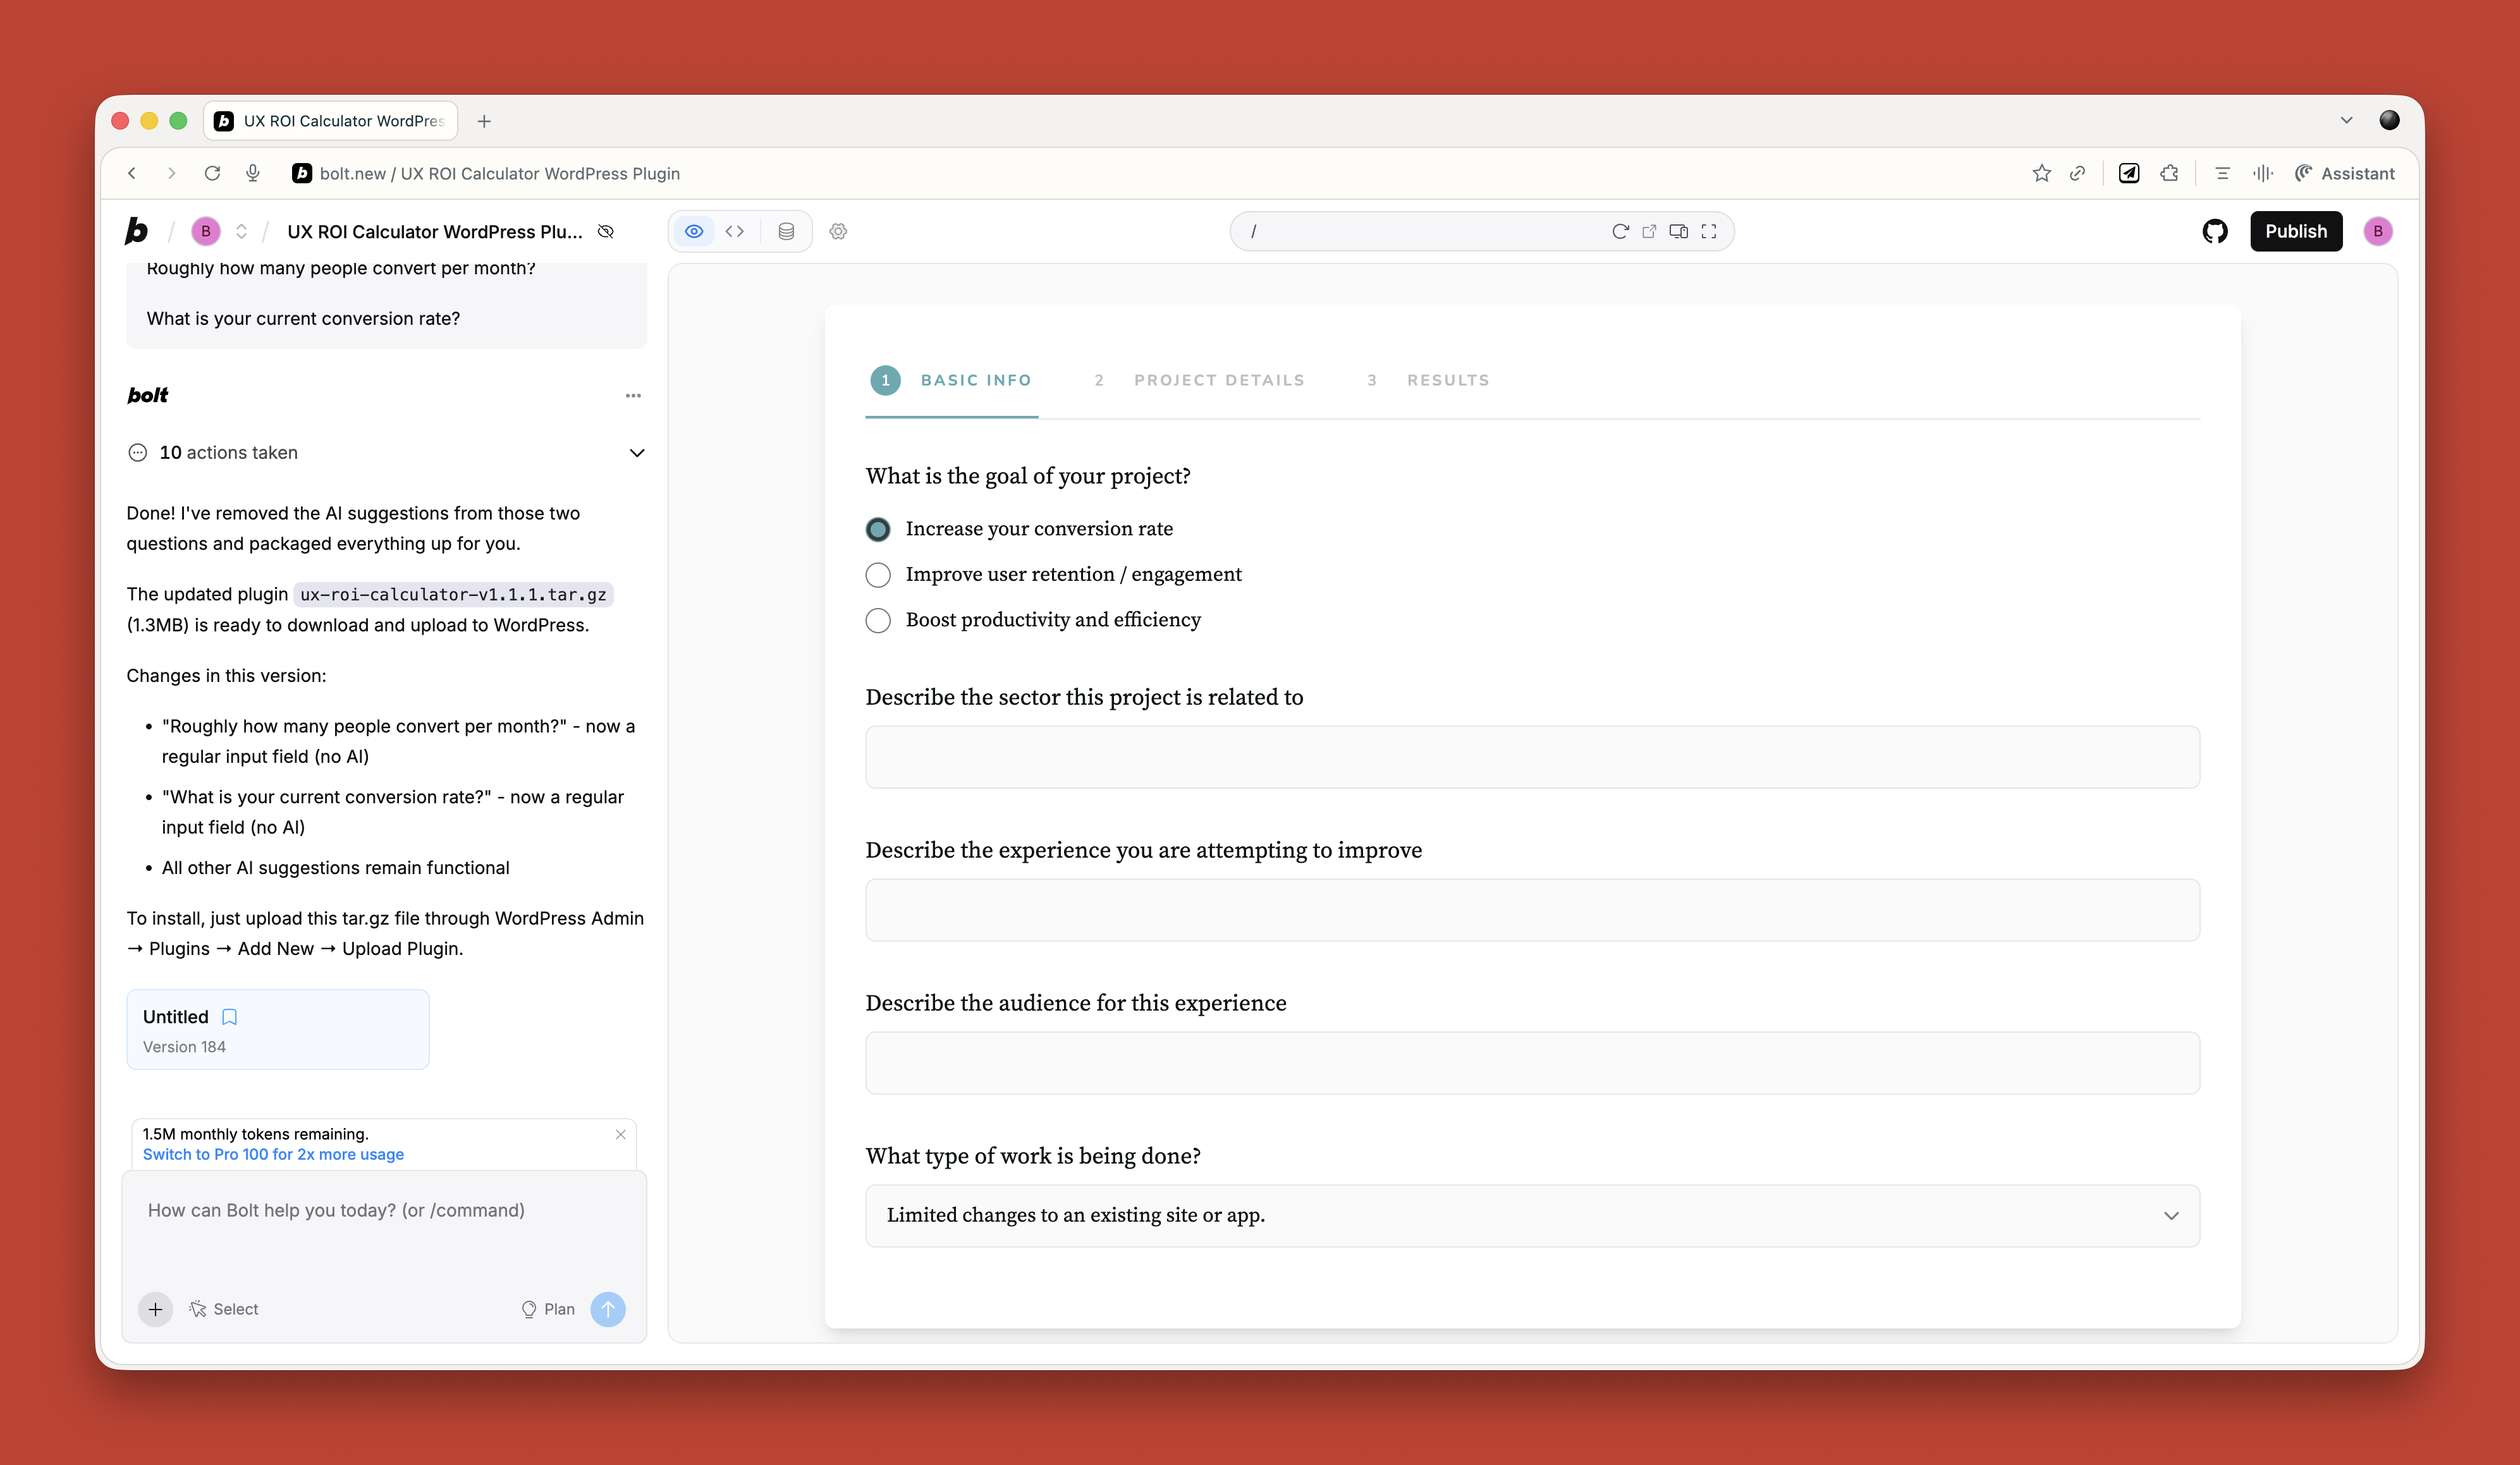Open project settings gear icon
The width and height of the screenshot is (2520, 1465).
click(x=838, y=231)
